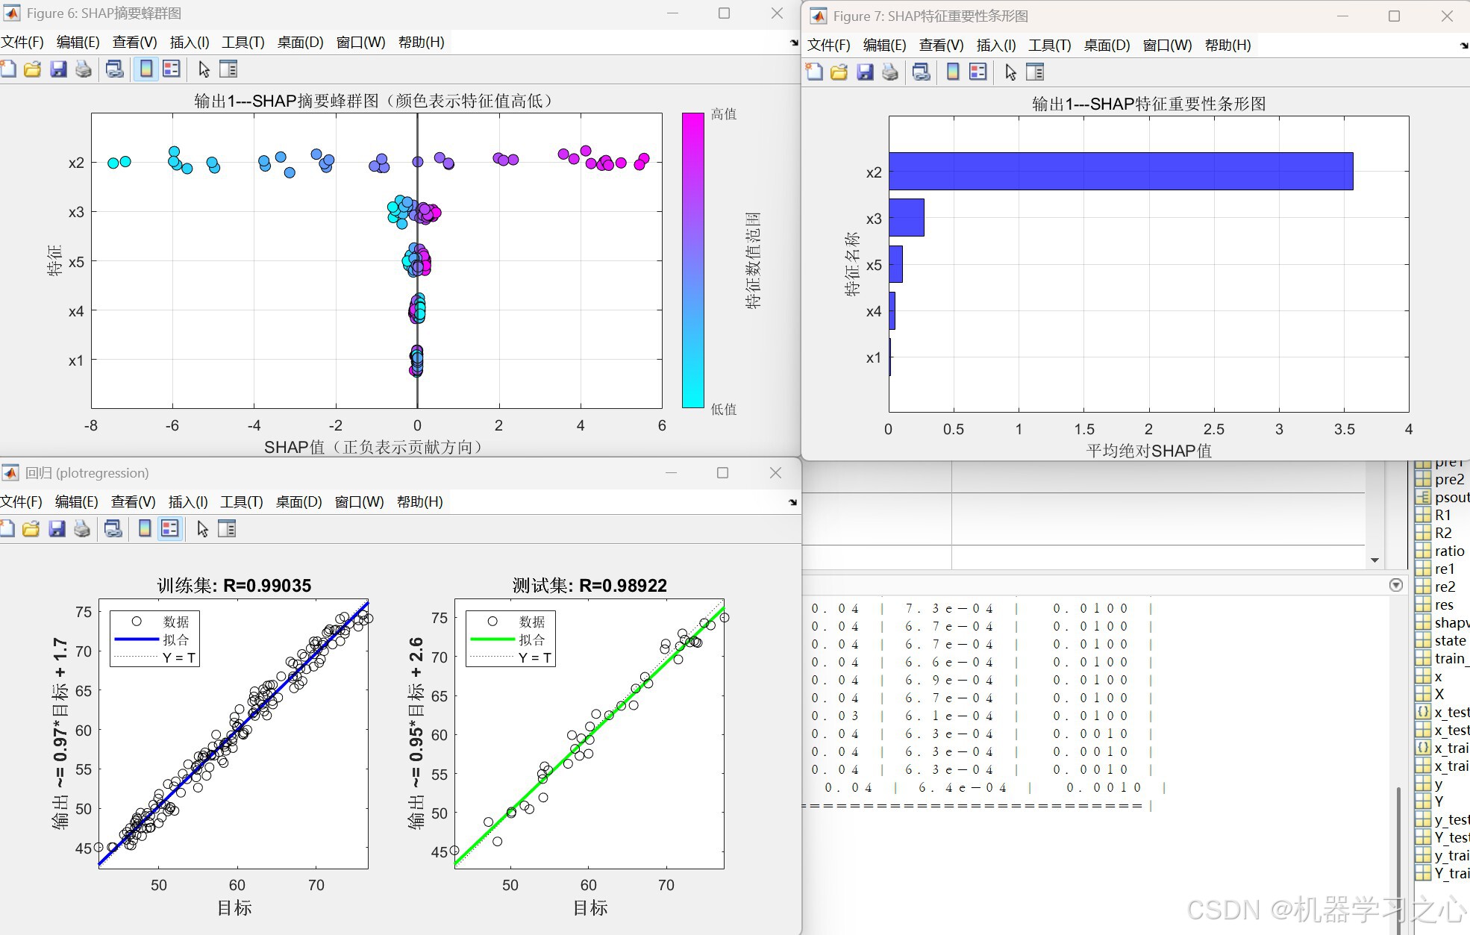Expand command window actions dropdown circle
Screen dimensions: 1470x935
point(1396,585)
